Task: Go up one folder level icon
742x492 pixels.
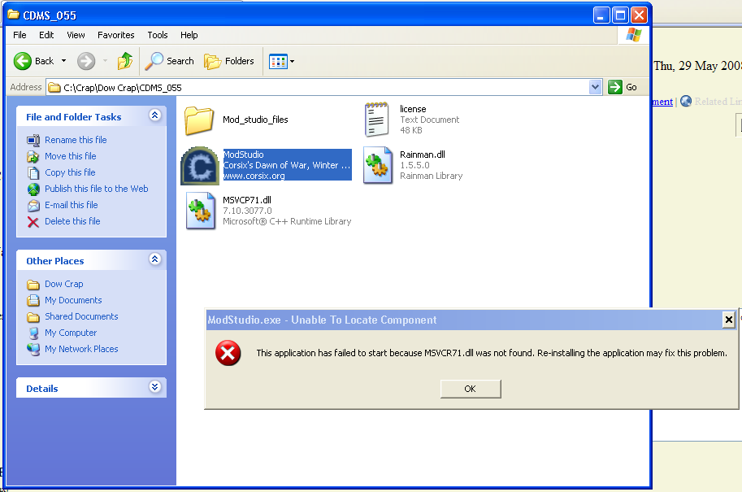Action: [x=125, y=61]
